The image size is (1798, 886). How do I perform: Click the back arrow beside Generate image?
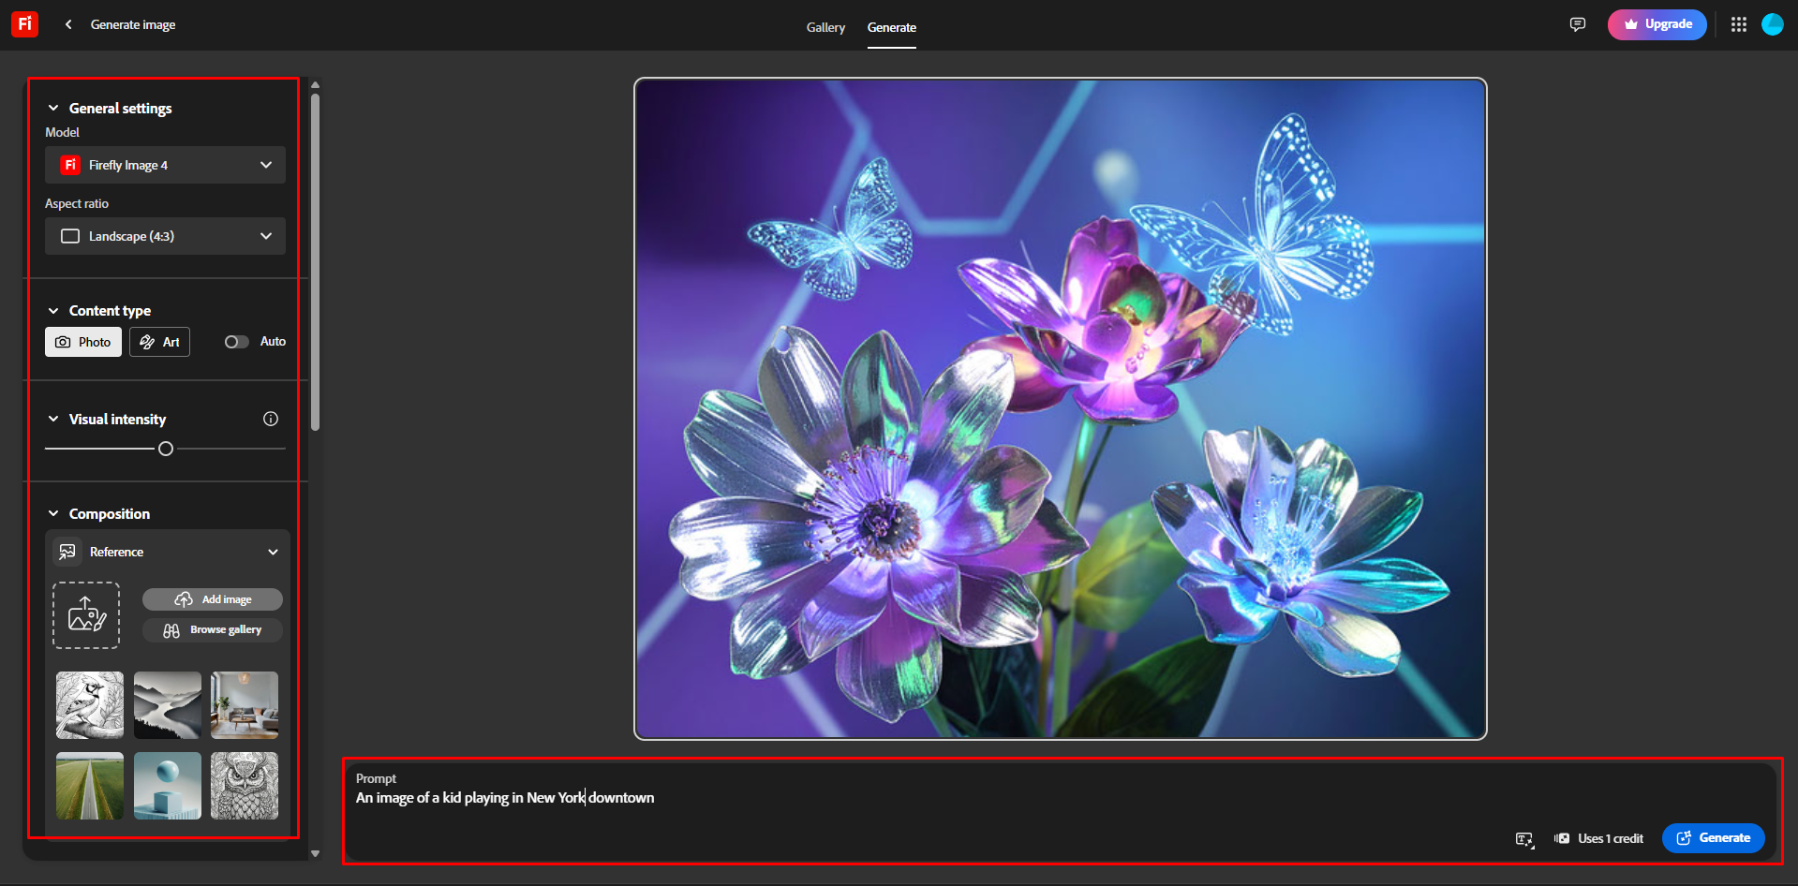[68, 24]
